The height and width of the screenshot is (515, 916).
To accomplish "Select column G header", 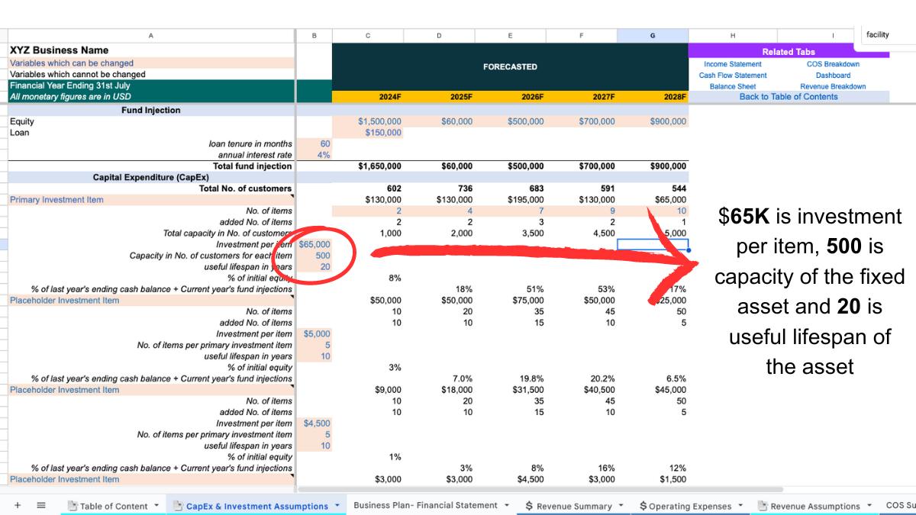I will [x=653, y=35].
